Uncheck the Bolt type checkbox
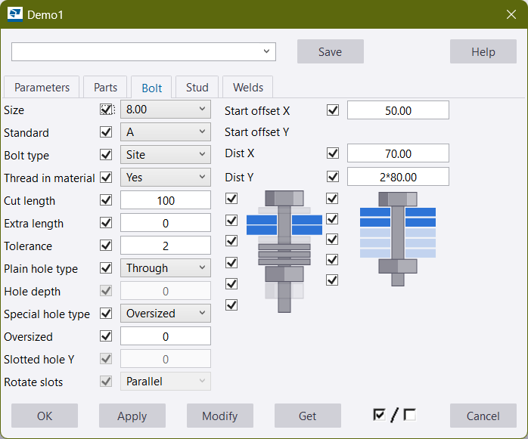The image size is (528, 439). tap(106, 155)
